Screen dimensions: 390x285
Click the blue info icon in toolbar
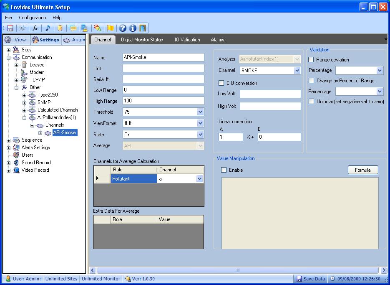point(133,28)
